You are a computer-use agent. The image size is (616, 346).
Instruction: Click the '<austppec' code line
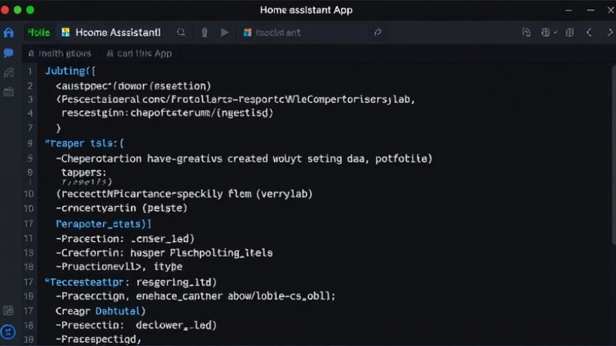(133, 86)
